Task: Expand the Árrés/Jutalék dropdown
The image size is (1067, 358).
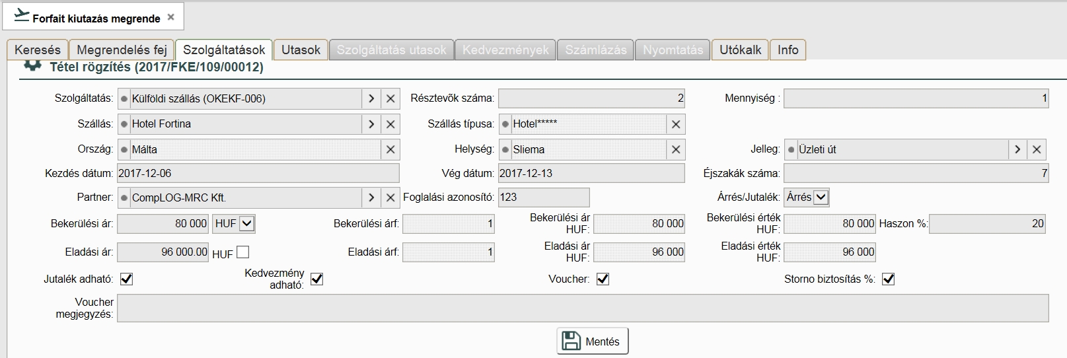Action: pyautogui.click(x=821, y=197)
